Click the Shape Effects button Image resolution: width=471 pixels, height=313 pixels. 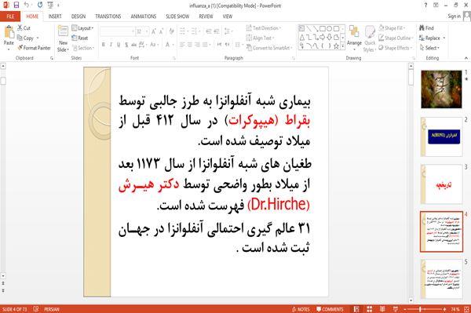(396, 48)
